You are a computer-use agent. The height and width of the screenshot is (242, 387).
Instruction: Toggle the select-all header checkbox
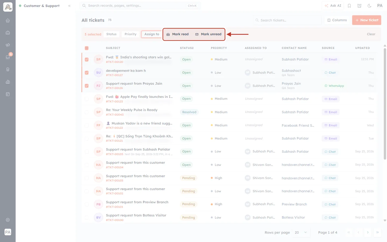87,48
